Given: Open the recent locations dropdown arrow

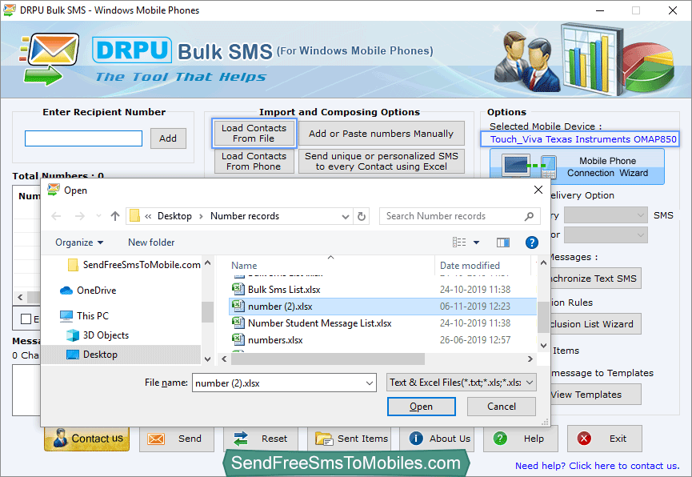Looking at the screenshot, I should 99,216.
